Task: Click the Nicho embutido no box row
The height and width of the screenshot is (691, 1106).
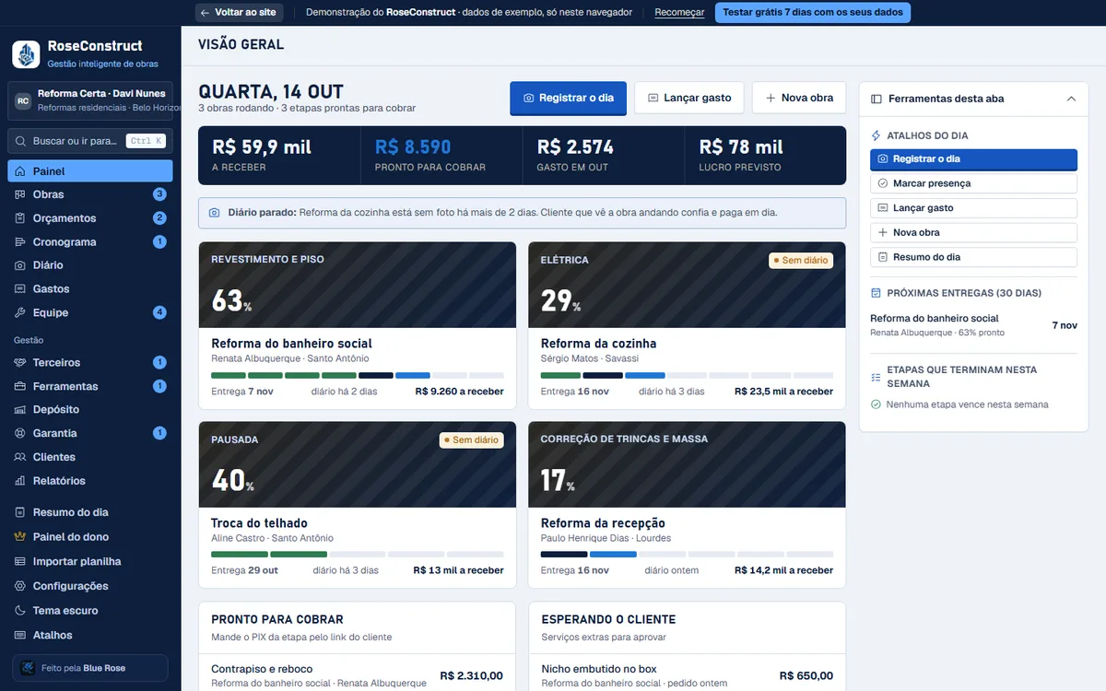Action: 687,675
